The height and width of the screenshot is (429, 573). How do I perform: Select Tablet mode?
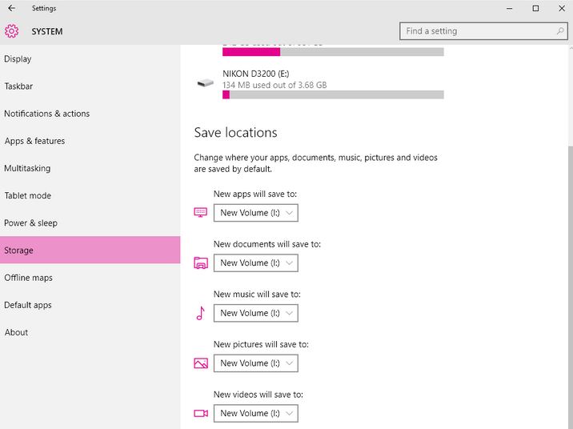(x=90, y=195)
